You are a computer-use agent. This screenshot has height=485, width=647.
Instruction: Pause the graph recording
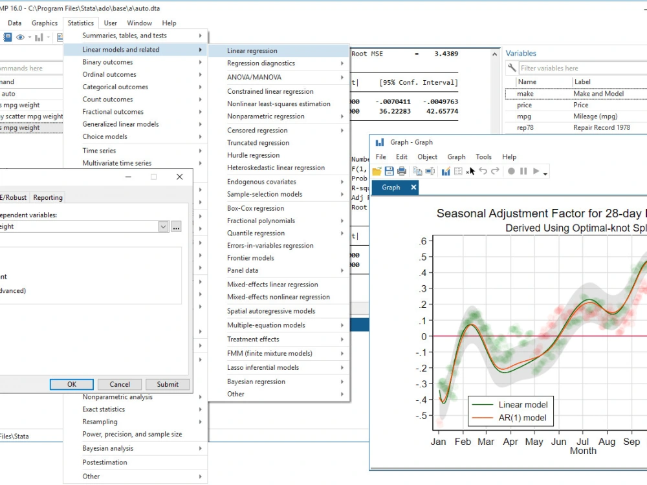(x=523, y=171)
